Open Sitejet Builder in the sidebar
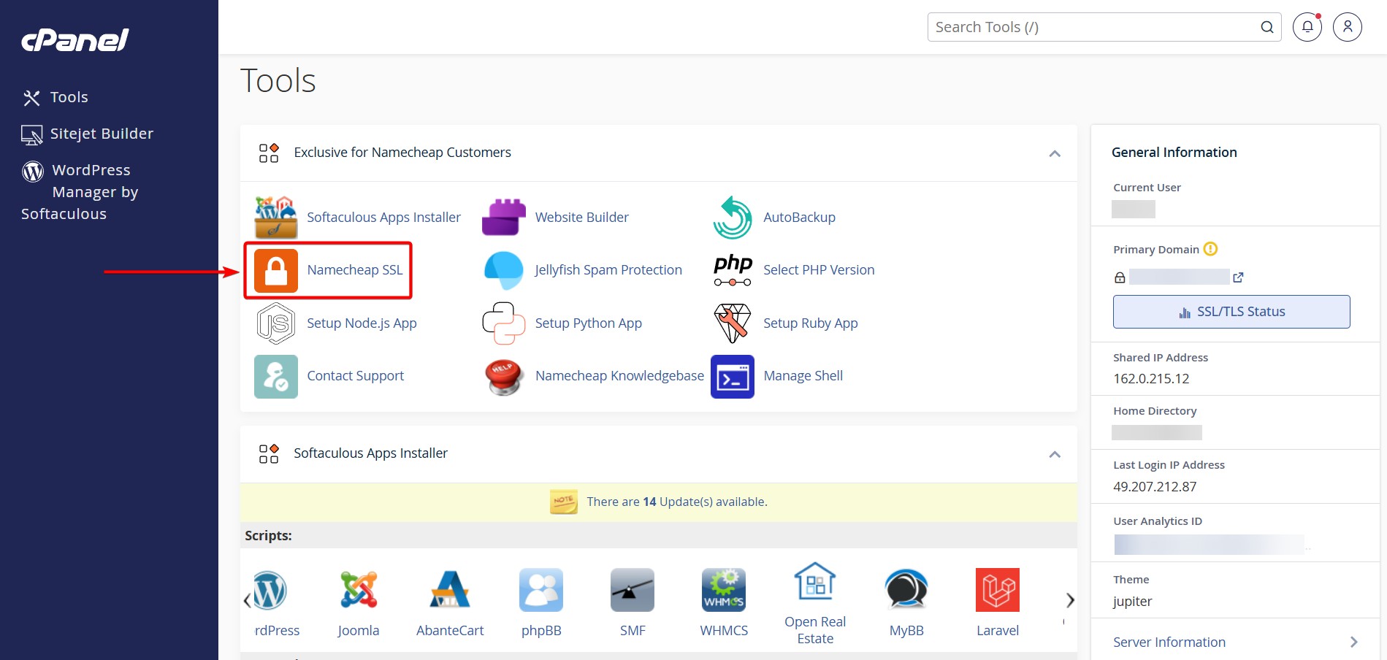1387x660 pixels. pyautogui.click(x=88, y=134)
